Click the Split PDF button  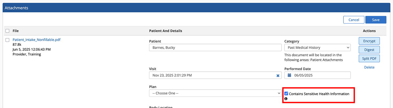tap(369, 59)
